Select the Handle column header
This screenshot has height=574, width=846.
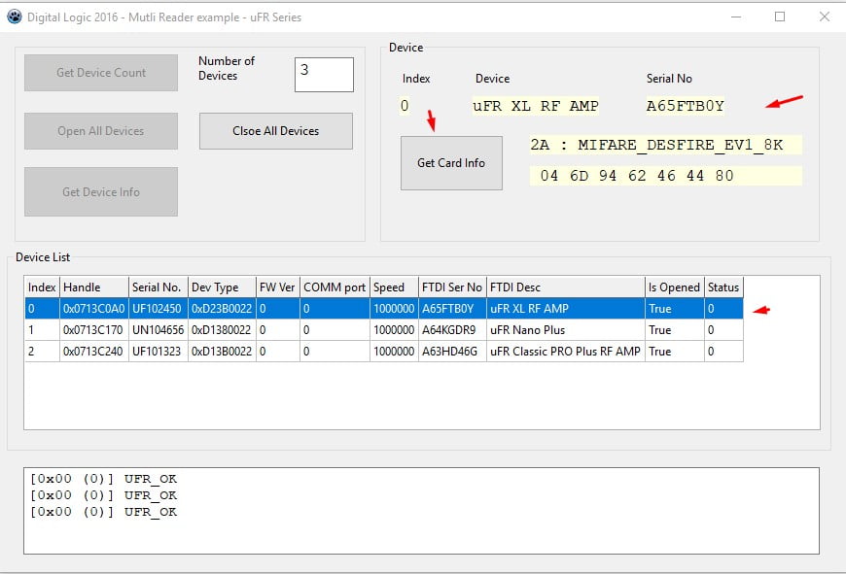(94, 287)
